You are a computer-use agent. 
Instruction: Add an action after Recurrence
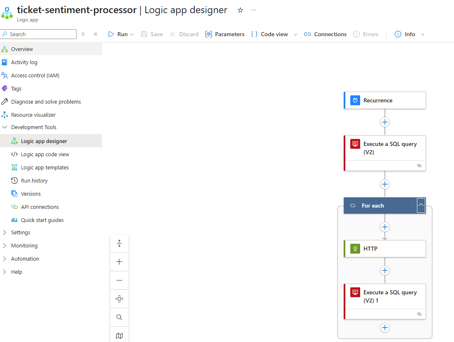pyautogui.click(x=384, y=122)
